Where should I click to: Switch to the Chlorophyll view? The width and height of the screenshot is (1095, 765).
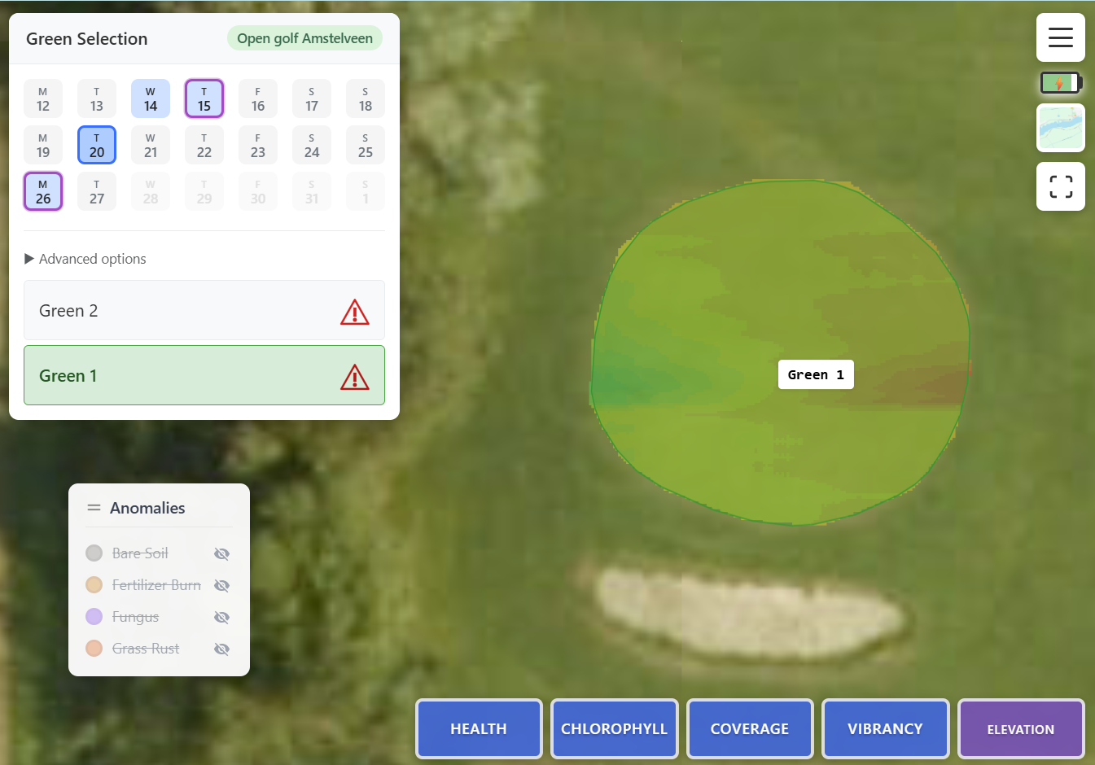point(614,729)
